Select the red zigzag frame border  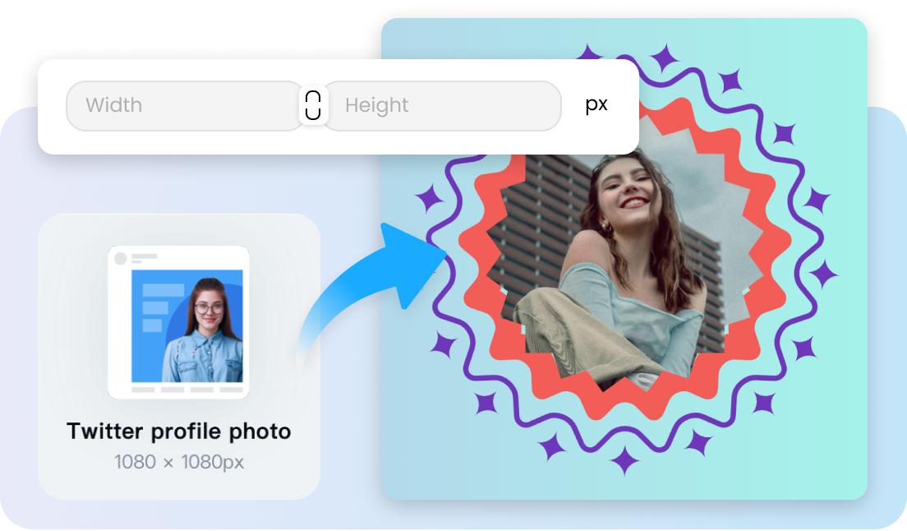tap(474, 247)
